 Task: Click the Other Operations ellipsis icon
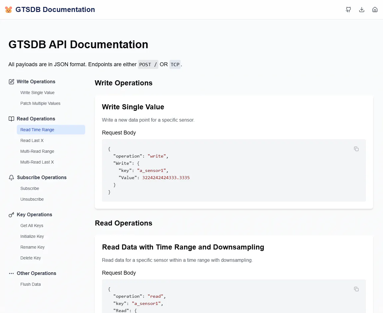pyautogui.click(x=11, y=273)
